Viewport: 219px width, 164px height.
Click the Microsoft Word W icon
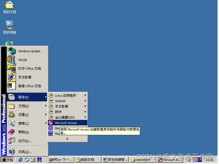click(51, 134)
